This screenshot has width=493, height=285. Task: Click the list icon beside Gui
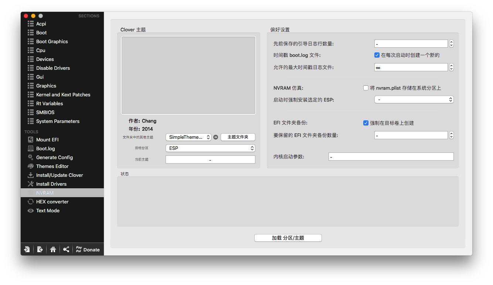31,77
